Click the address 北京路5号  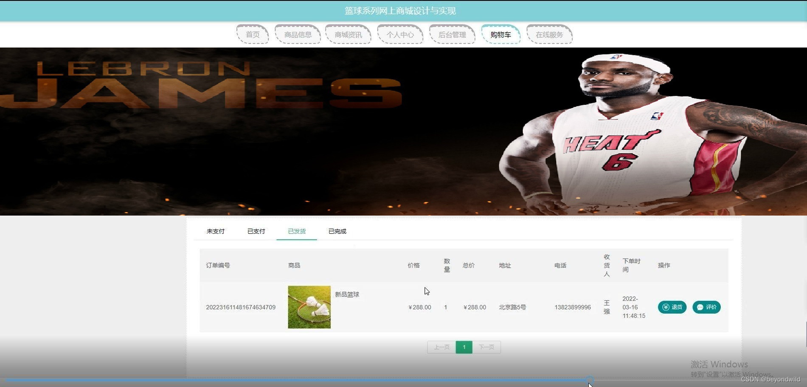(x=512, y=307)
